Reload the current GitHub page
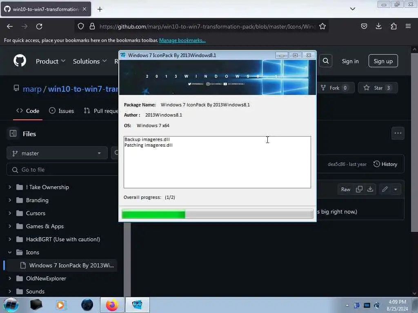 (39, 26)
